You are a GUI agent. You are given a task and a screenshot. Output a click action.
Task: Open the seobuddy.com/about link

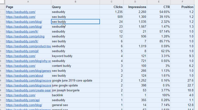point(24,76)
